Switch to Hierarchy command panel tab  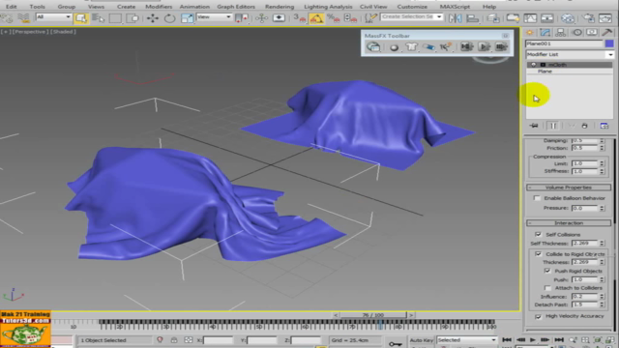(560, 32)
